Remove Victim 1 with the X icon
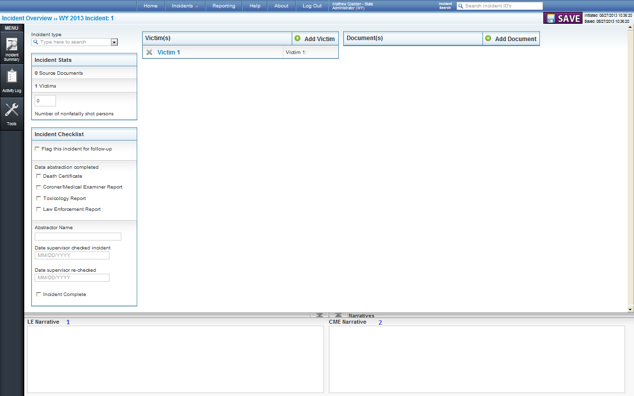The width and height of the screenshot is (634, 396). pos(149,52)
